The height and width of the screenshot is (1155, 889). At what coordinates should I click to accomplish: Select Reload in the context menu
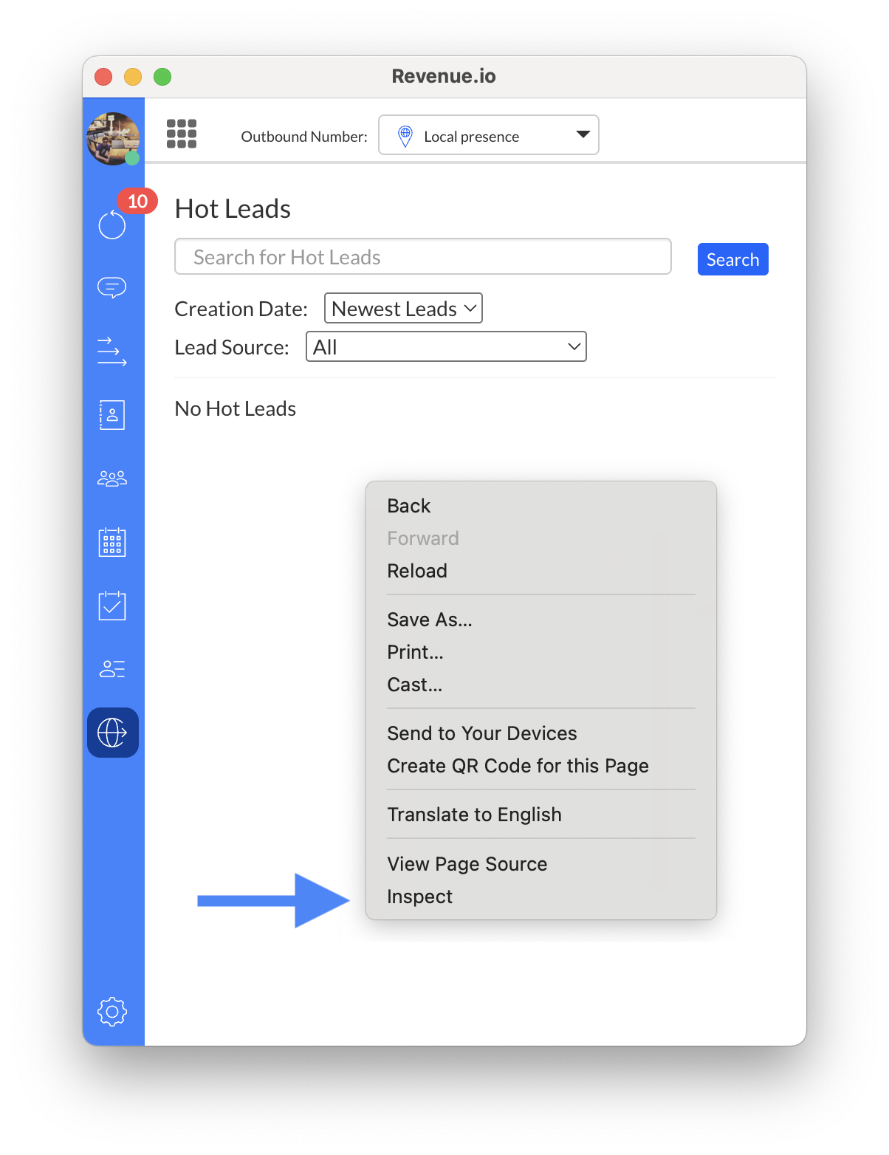pyautogui.click(x=417, y=571)
